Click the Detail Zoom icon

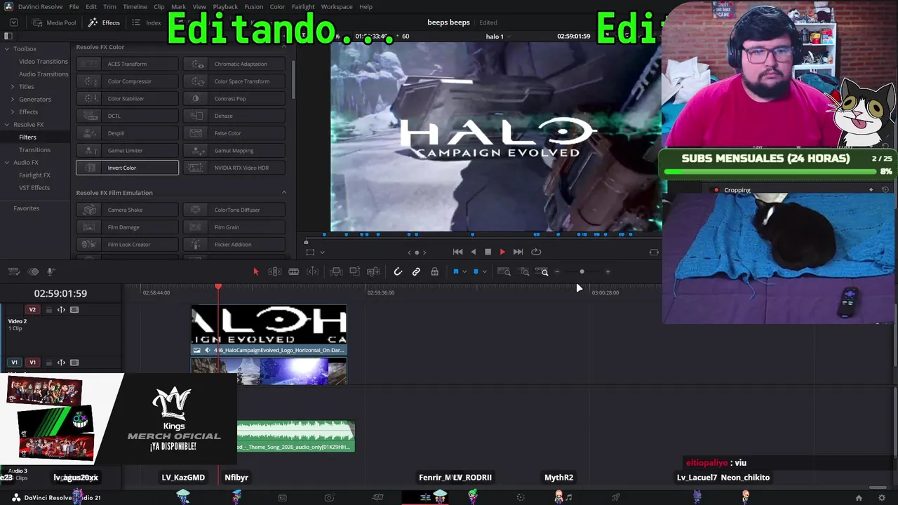pyautogui.click(x=524, y=271)
